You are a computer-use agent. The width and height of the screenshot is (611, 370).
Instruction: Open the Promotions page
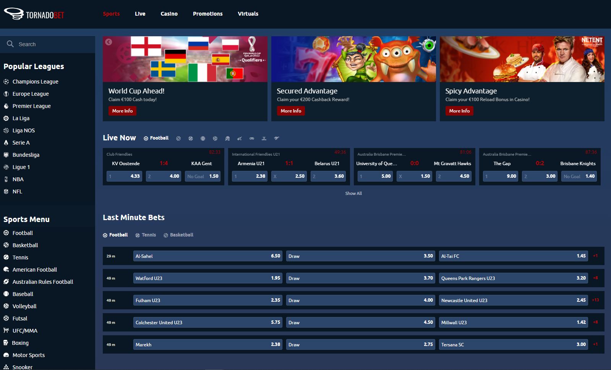click(x=207, y=14)
